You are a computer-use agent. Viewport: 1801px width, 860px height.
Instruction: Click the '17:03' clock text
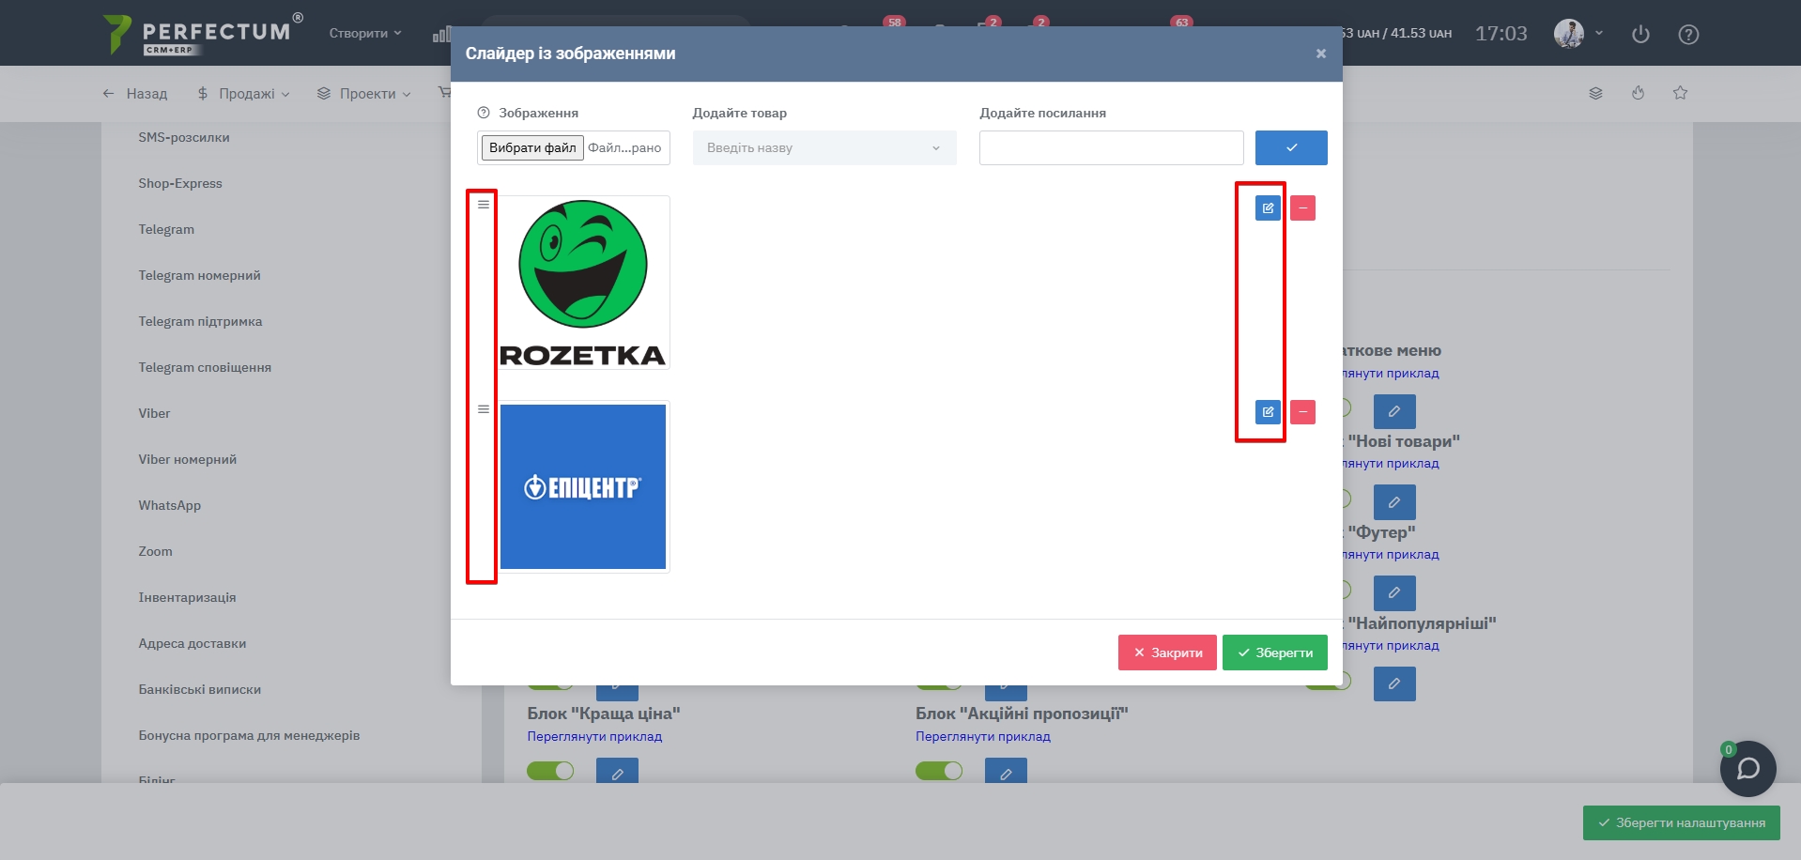coord(1501,34)
